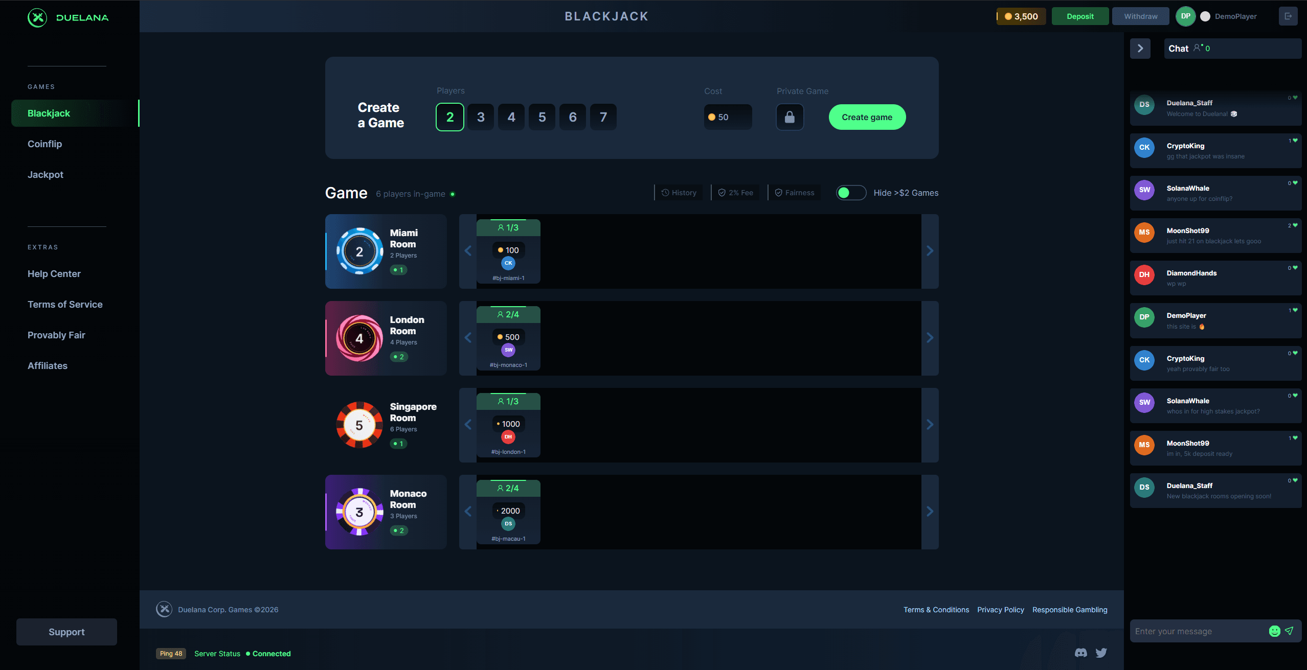Image resolution: width=1307 pixels, height=670 pixels.
Task: Click the Deposit button
Action: (x=1080, y=16)
